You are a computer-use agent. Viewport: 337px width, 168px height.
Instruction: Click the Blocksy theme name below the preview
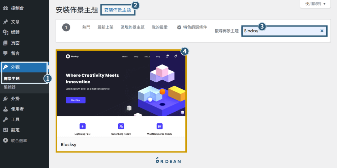[x=68, y=144]
